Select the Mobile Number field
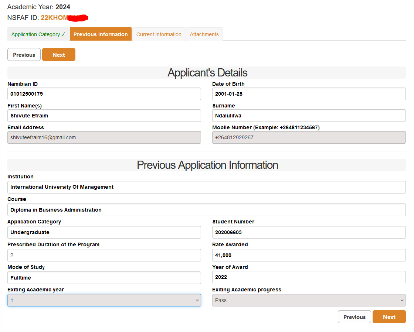 coord(309,137)
